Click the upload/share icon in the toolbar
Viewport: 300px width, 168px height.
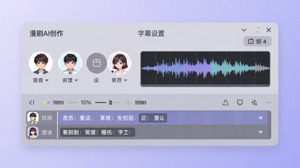pyautogui.click(x=226, y=102)
